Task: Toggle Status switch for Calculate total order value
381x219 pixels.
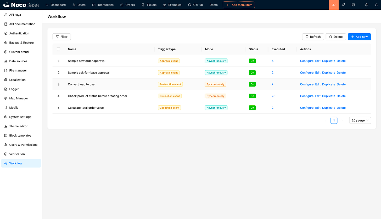Action: (252, 107)
